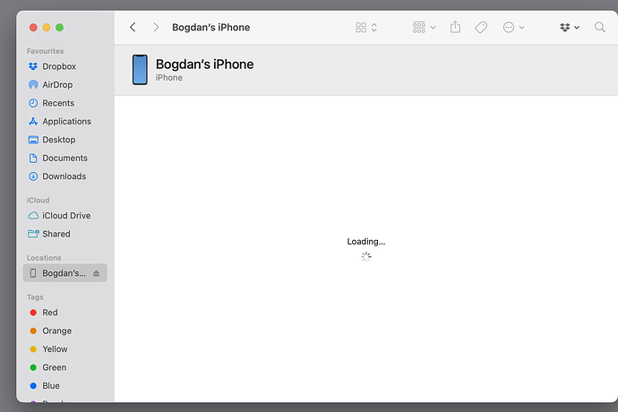Click the Loading... status text
This screenshot has height=412, width=618.
[x=366, y=241]
